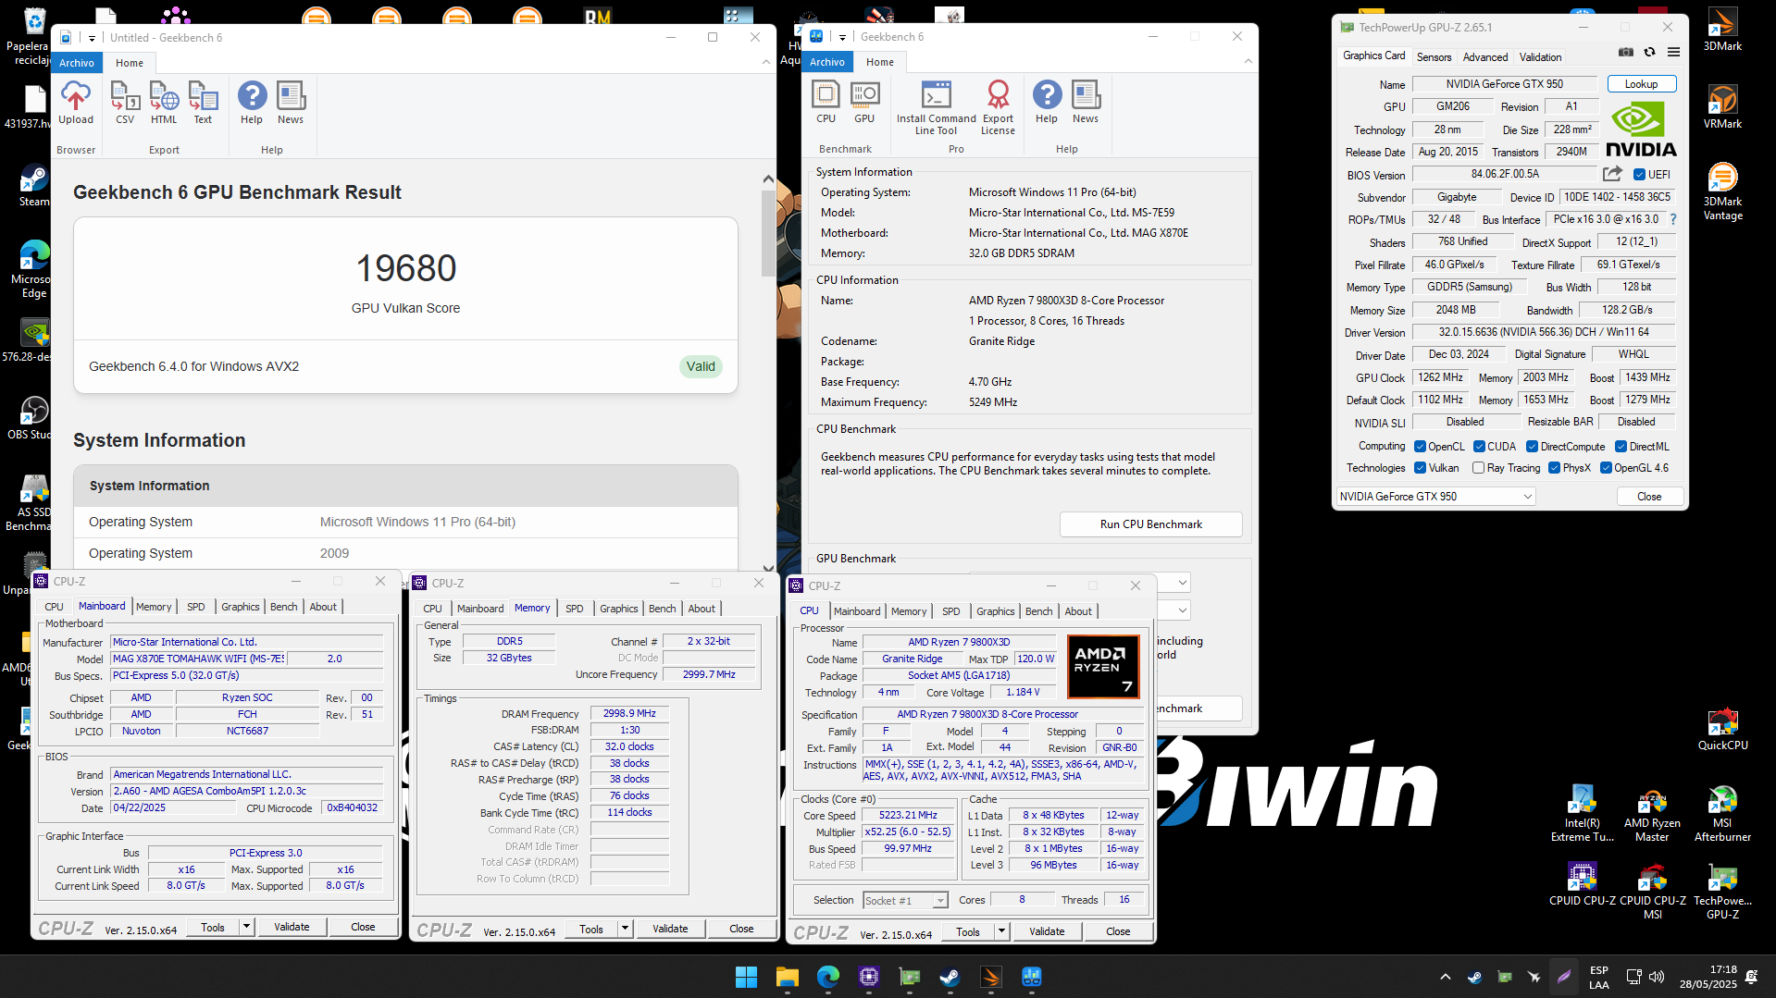Open Bench tab in Mainboard CPU-Z window

click(x=283, y=607)
